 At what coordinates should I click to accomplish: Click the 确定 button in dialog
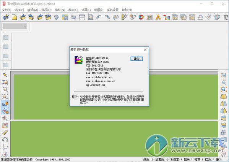pos(136,59)
